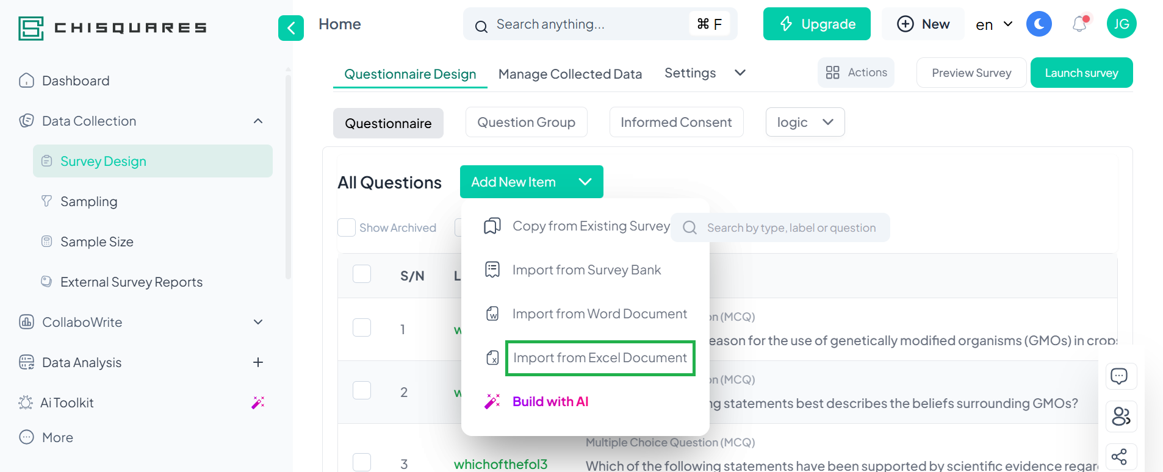Open the en language dropdown
1163x472 pixels.
(x=994, y=24)
